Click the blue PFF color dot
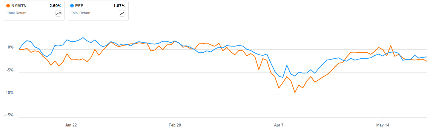This screenshot has width=433, height=136. (72, 6)
